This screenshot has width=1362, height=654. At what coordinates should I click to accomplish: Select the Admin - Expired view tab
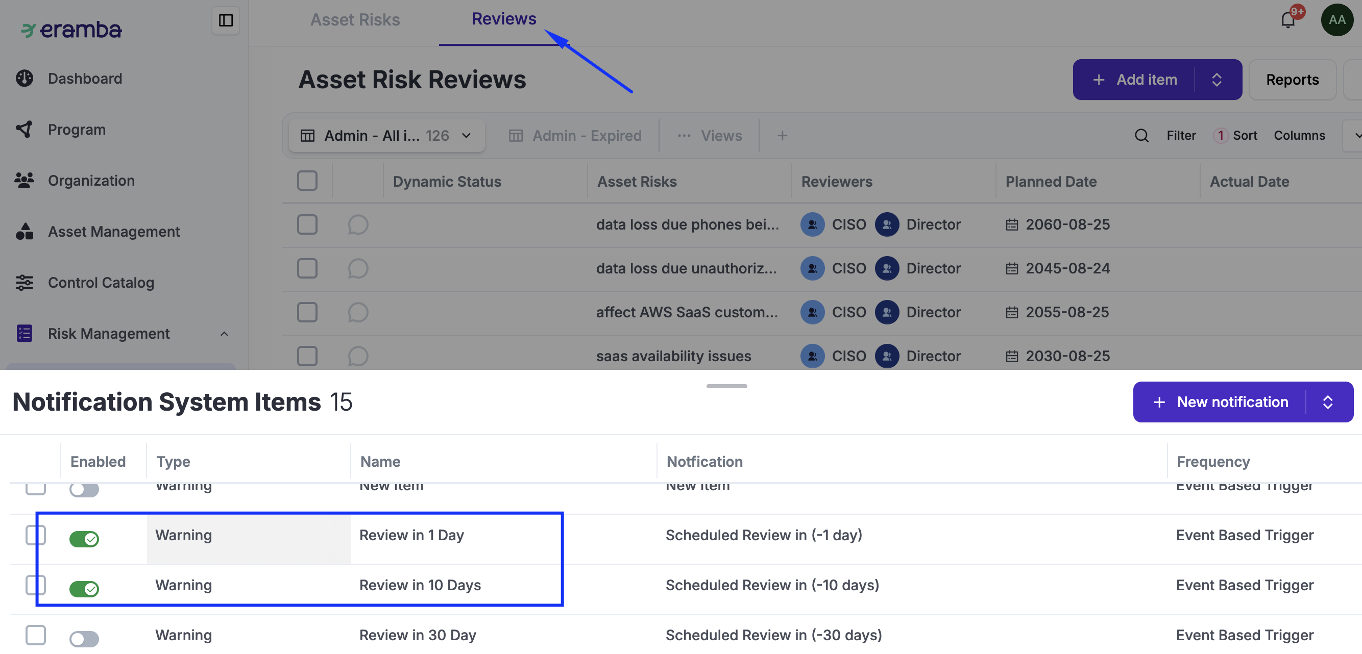pos(575,136)
